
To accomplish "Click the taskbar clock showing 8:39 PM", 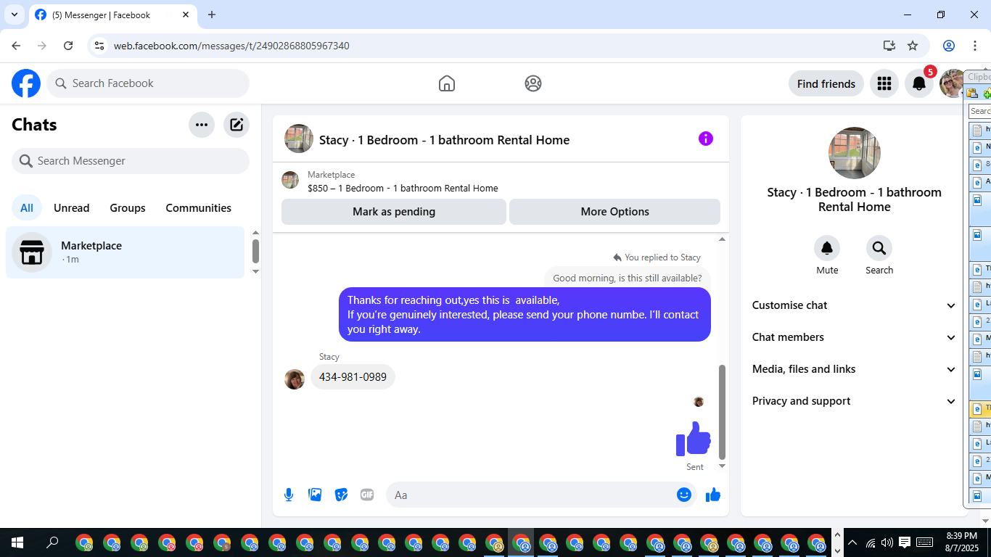I will pyautogui.click(x=962, y=542).
